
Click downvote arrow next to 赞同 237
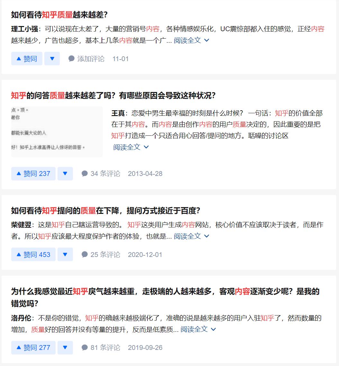coord(65,174)
